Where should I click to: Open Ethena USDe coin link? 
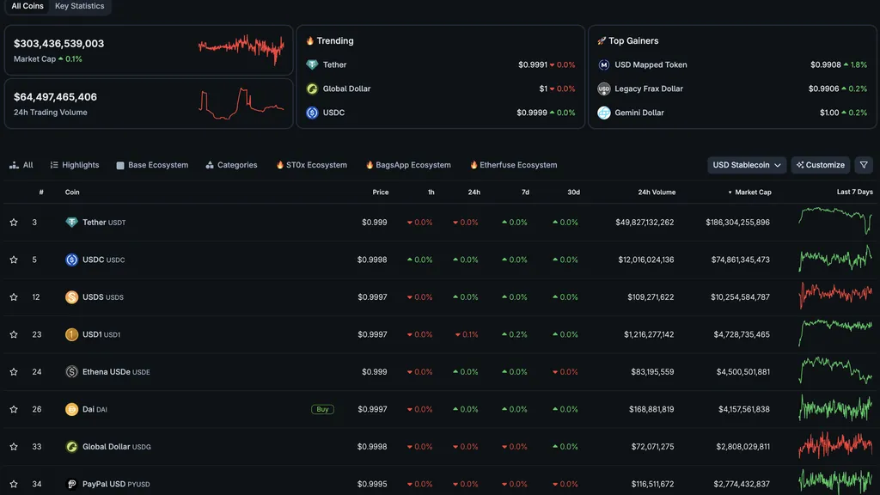(116, 371)
